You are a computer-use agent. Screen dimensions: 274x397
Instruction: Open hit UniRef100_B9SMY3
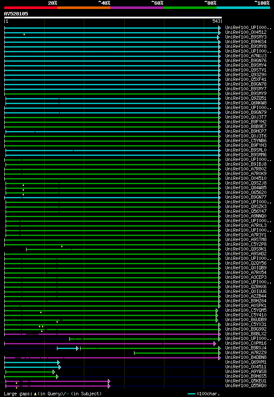246,37
